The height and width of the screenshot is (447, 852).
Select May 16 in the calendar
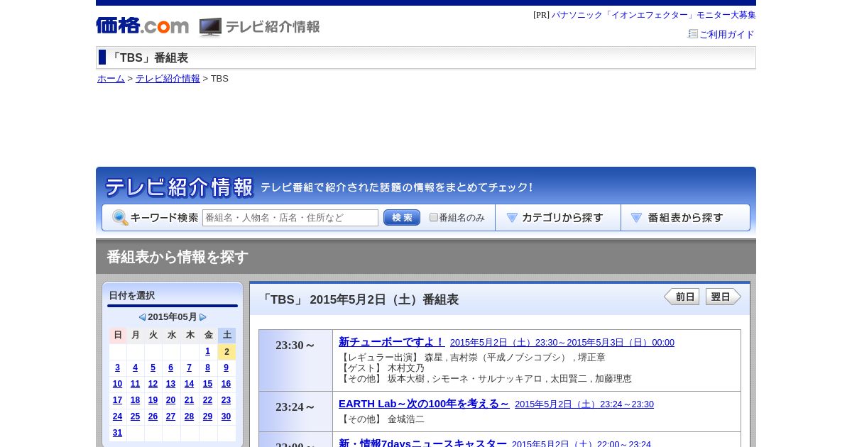point(226,384)
